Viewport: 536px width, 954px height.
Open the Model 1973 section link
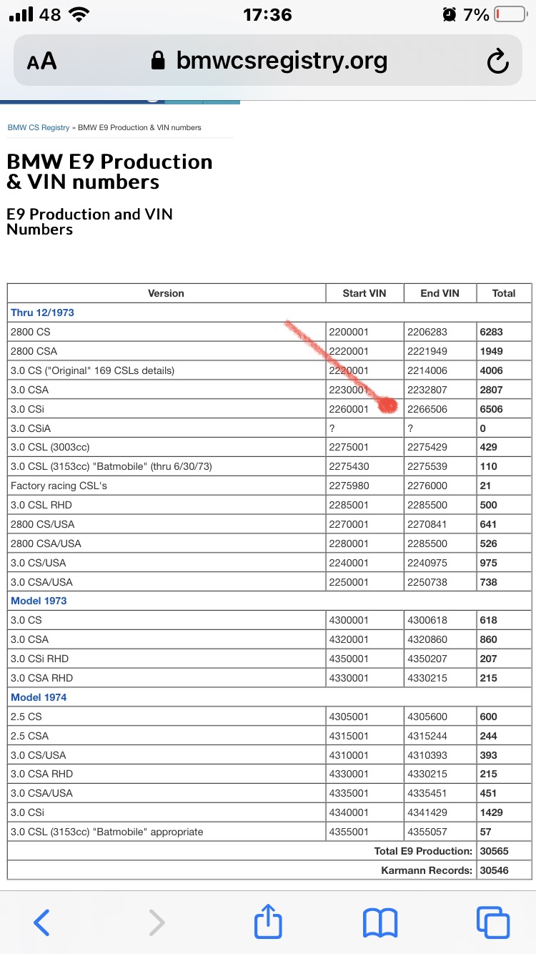tap(39, 601)
